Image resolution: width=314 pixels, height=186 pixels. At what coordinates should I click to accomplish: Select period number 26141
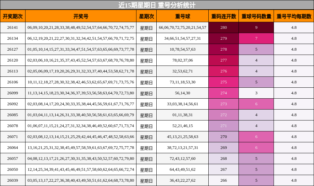pyautogui.click(x=13, y=27)
